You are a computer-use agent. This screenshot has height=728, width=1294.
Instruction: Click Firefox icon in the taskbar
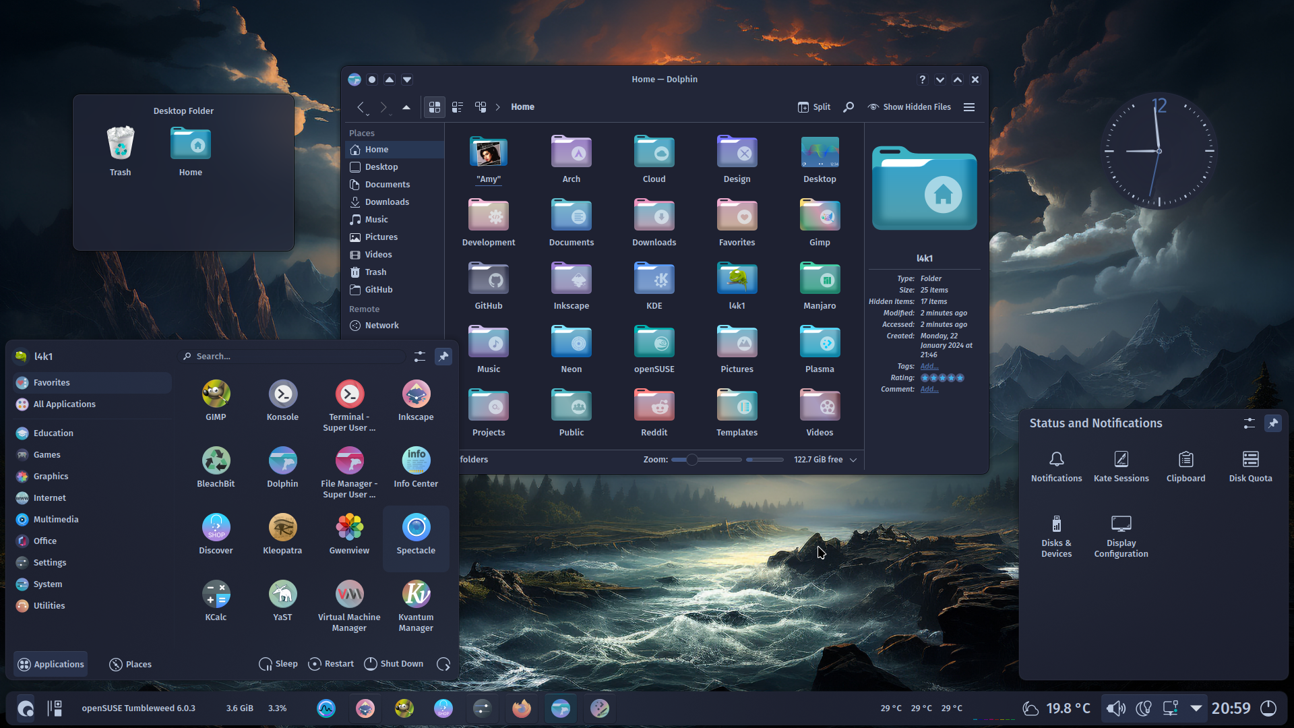click(521, 708)
